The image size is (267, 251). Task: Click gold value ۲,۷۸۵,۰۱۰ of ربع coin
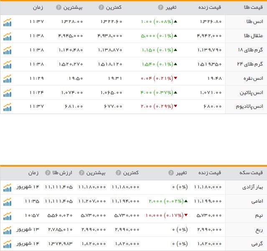click(x=60, y=230)
